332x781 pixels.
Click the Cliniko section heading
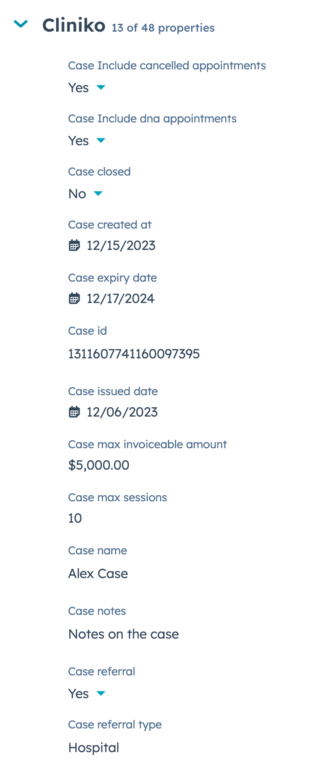74,25
